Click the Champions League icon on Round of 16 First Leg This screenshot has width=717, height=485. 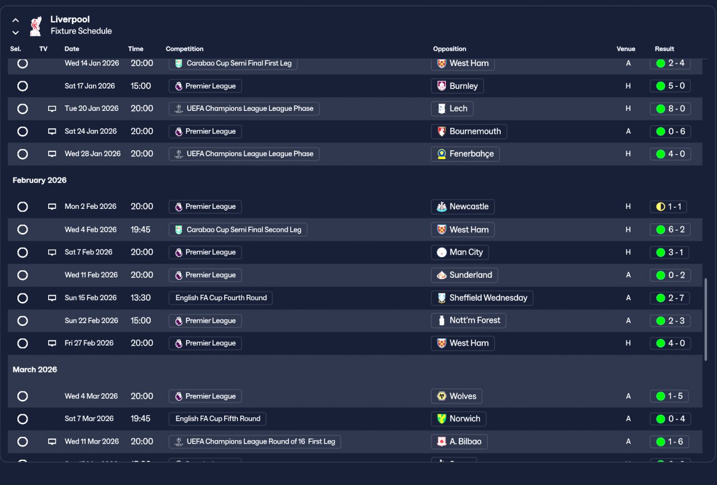[x=179, y=442]
